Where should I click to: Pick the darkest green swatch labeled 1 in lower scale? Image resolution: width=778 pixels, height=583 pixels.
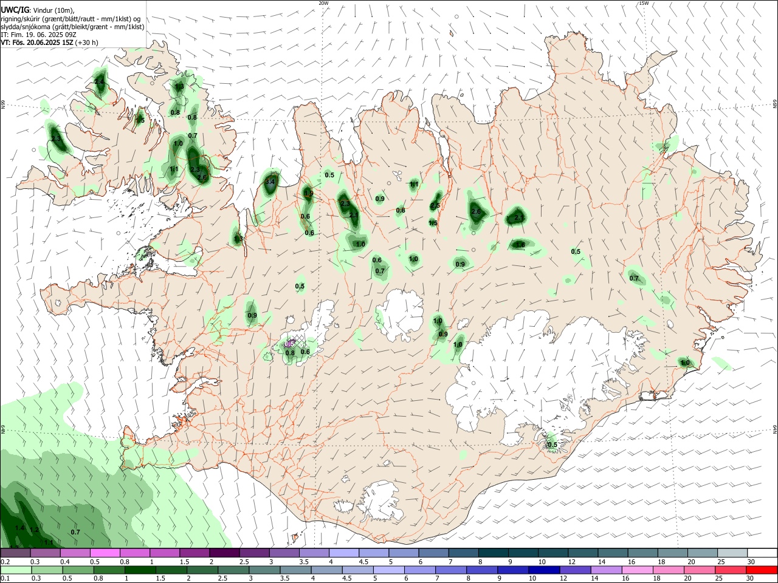pos(140,570)
